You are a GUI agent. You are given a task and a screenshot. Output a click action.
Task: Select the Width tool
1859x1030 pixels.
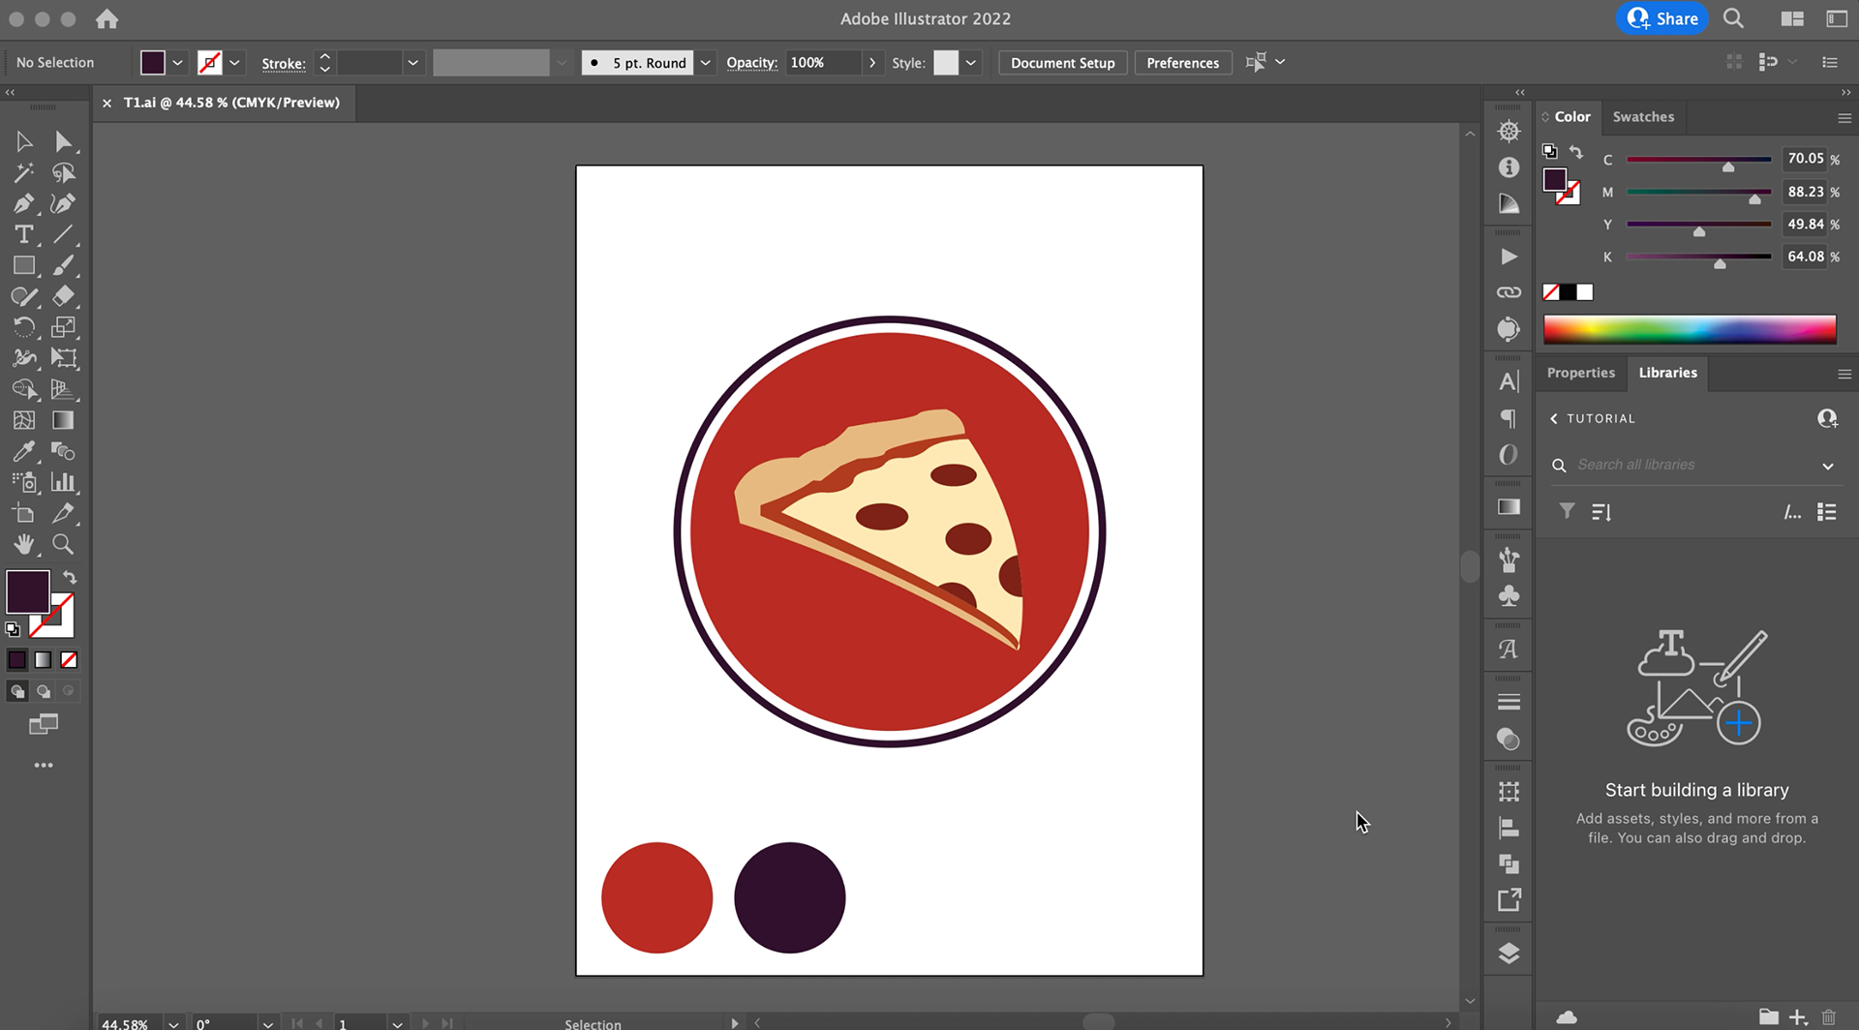click(x=24, y=359)
